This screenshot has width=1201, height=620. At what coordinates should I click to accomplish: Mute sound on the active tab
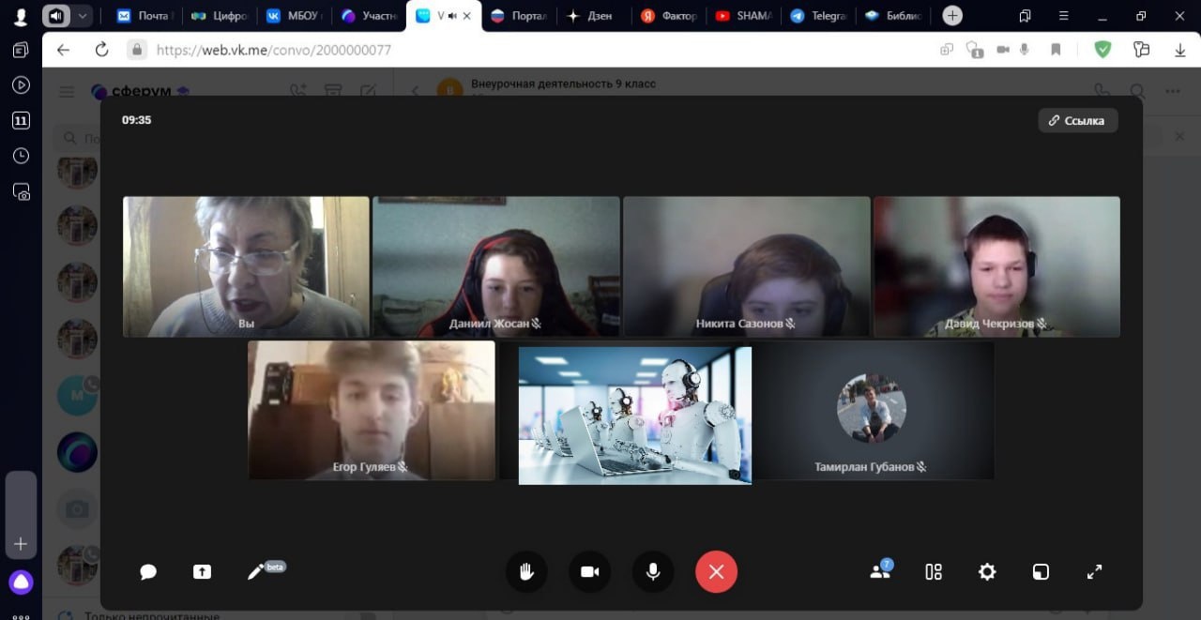coord(452,16)
